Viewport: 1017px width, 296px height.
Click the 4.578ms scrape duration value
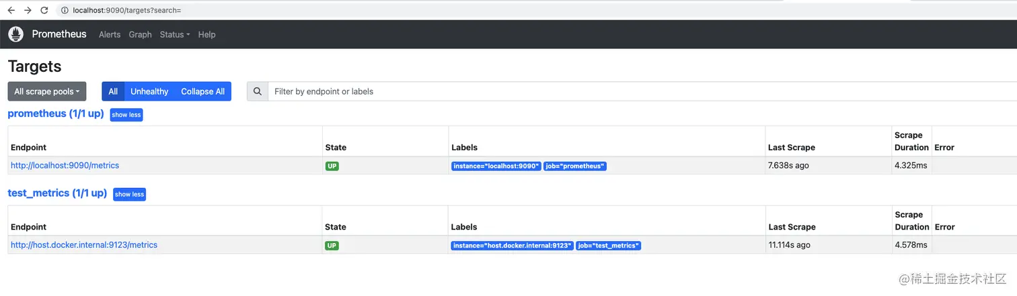pos(911,245)
